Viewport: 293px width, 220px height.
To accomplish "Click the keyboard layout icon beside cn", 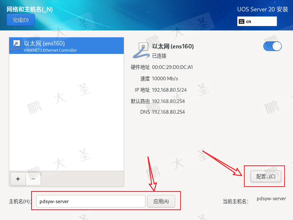I will (241, 22).
